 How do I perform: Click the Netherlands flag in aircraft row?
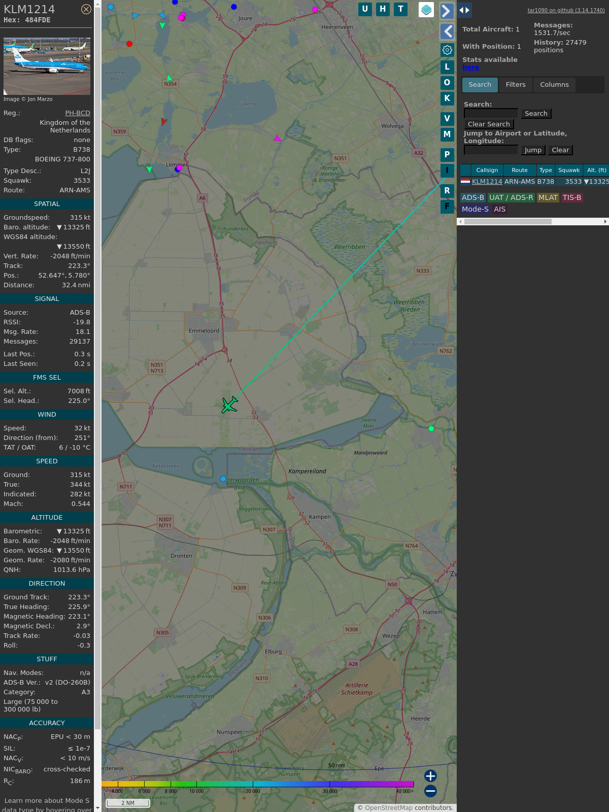click(465, 181)
